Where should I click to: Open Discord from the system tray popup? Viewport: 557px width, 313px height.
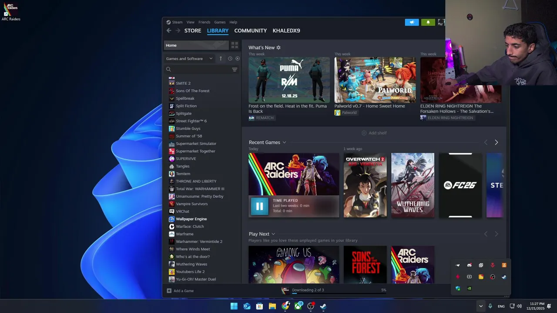[469, 265]
